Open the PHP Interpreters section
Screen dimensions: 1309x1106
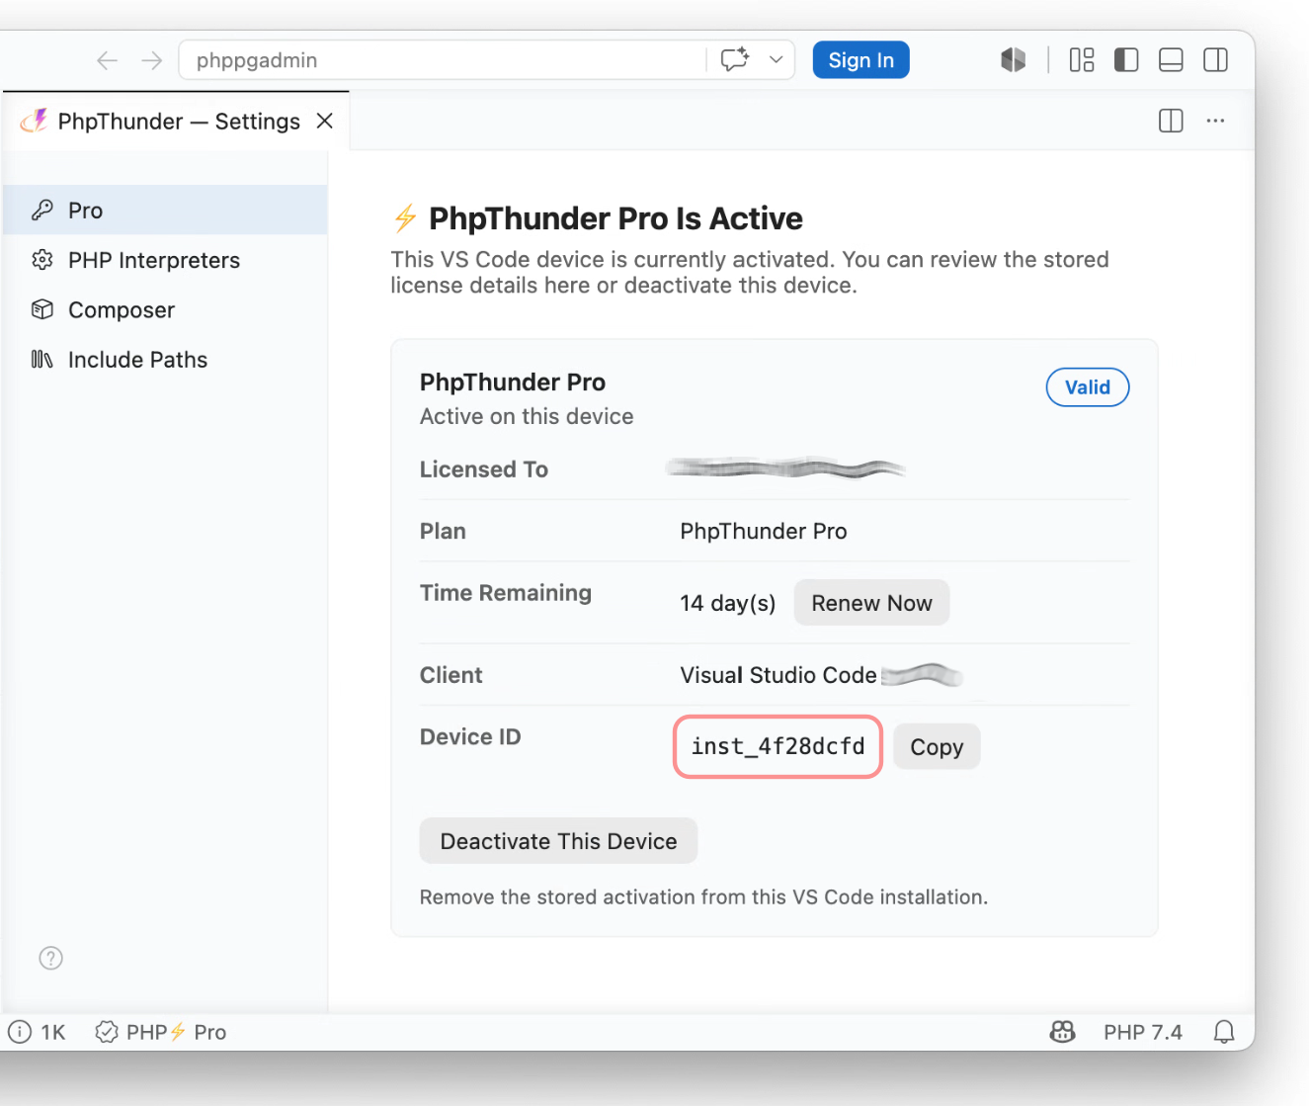[165, 260]
